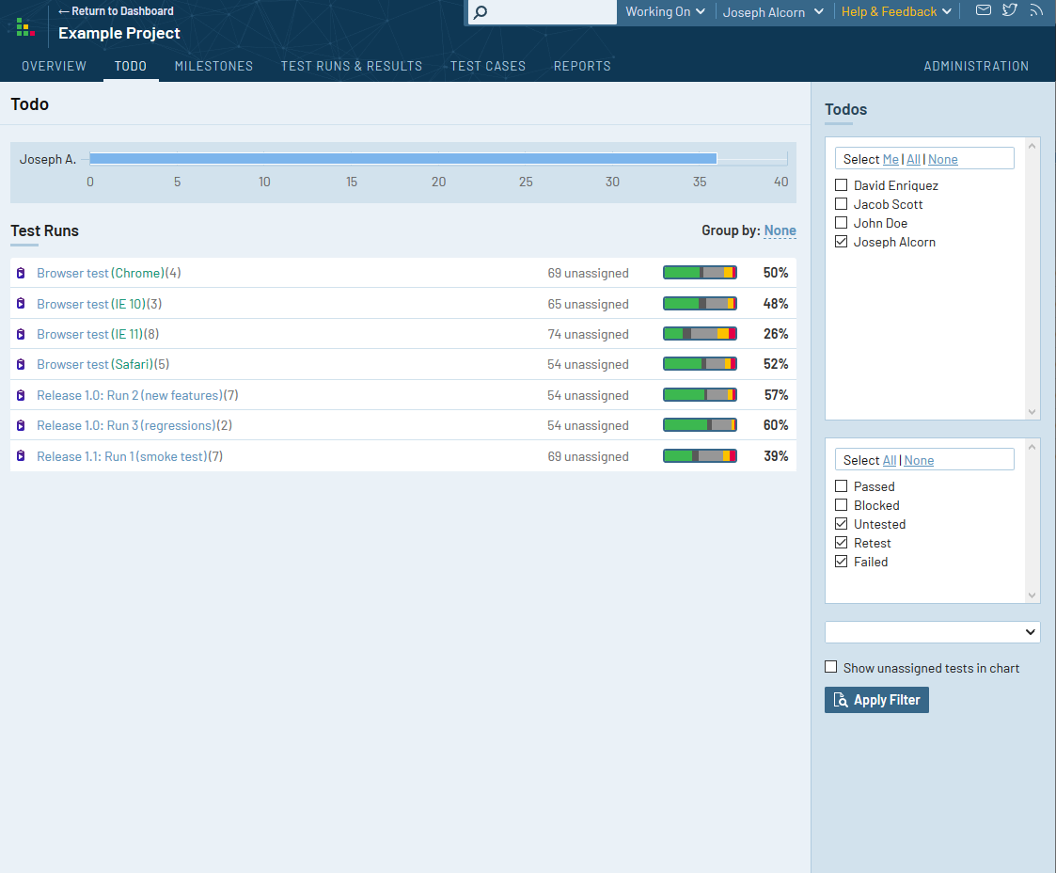The image size is (1056, 873).
Task: Select the Todo tab
Action: [x=131, y=66]
